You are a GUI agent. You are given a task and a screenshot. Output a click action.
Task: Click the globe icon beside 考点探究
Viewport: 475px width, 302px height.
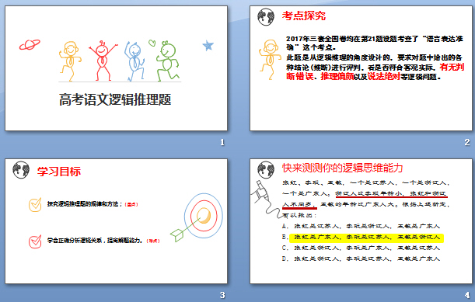click(x=266, y=16)
